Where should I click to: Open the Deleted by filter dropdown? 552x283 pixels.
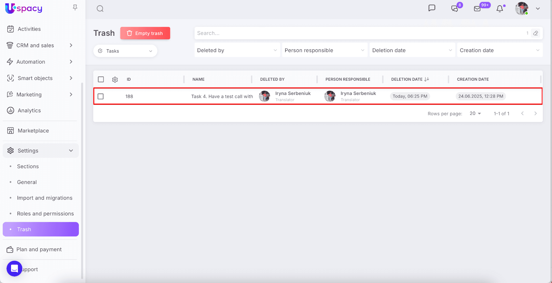[237, 50]
